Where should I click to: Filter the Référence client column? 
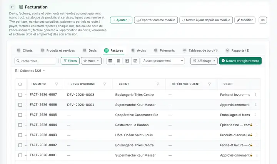point(209,84)
